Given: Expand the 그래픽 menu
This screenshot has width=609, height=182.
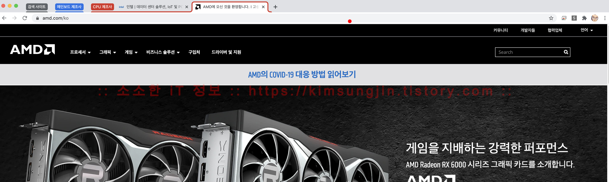Looking at the screenshot, I should click(x=107, y=52).
